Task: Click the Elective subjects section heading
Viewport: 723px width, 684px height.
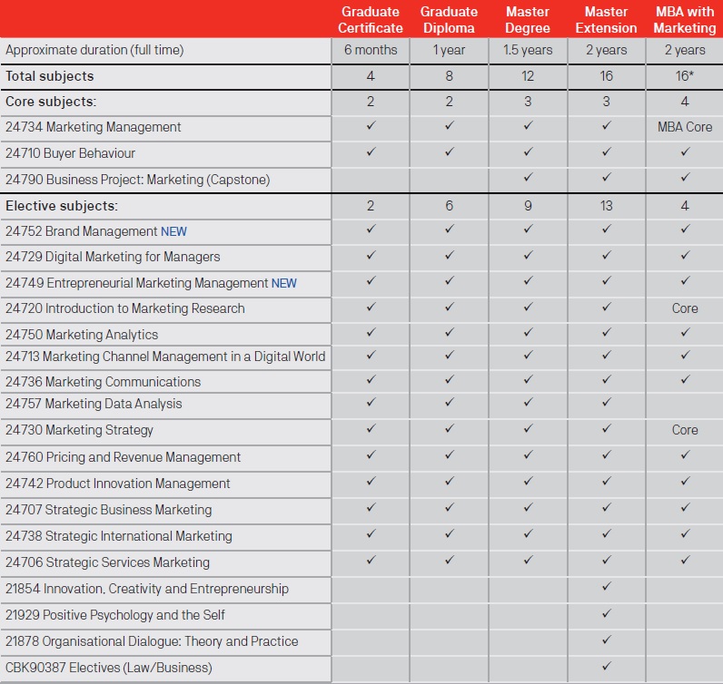Action: (62, 206)
